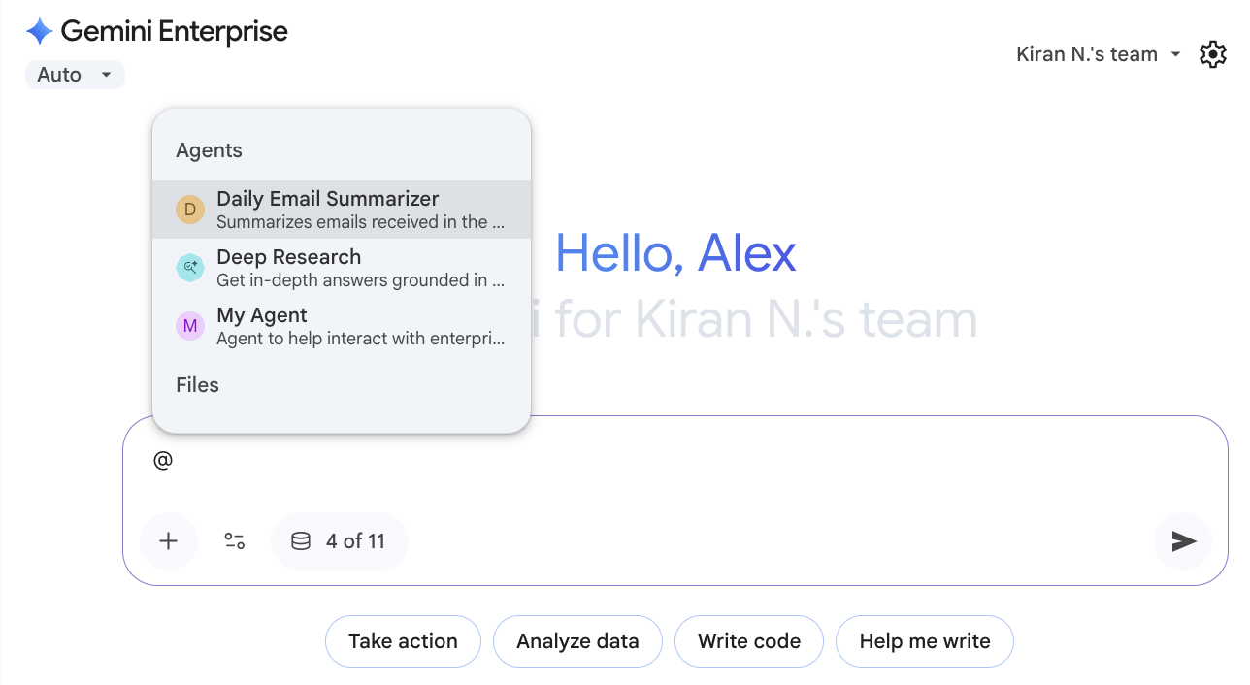The image size is (1250, 685).
Task: Open the settings gear icon
Action: point(1212,54)
